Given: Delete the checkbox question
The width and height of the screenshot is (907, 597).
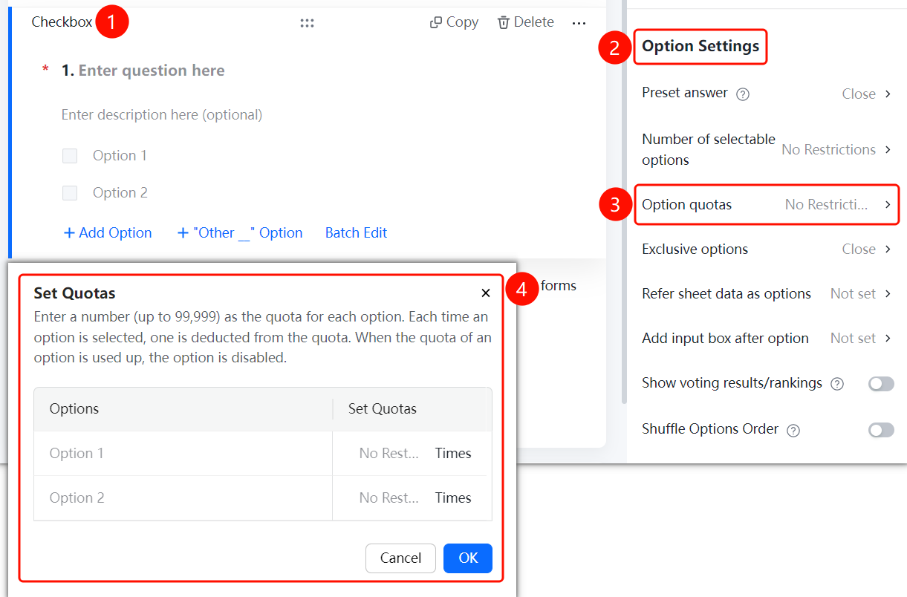Looking at the screenshot, I should (x=525, y=22).
